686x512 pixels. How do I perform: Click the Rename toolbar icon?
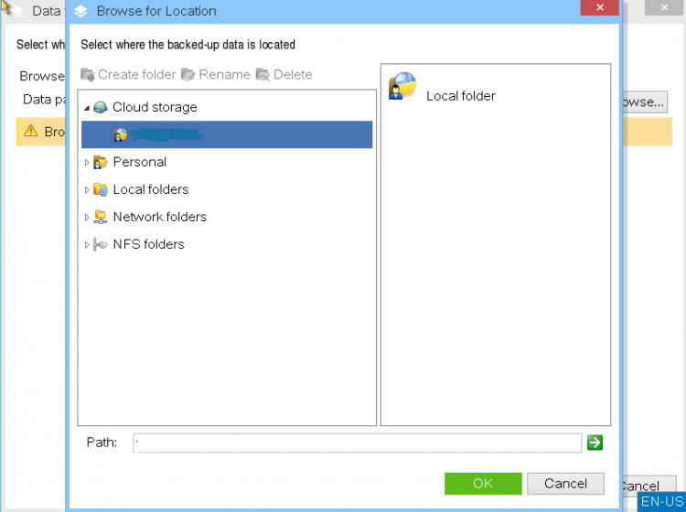pyautogui.click(x=188, y=75)
